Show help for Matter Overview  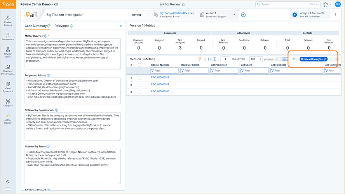point(45,36)
